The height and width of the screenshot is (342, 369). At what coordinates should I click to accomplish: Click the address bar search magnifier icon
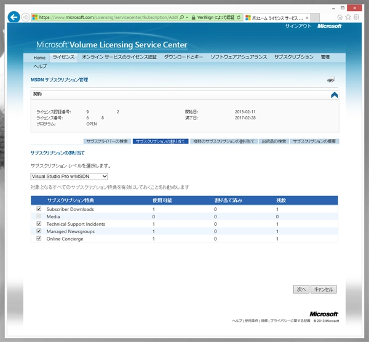181,17
